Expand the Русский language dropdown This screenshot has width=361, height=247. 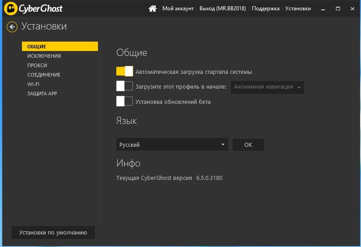pyautogui.click(x=172, y=145)
